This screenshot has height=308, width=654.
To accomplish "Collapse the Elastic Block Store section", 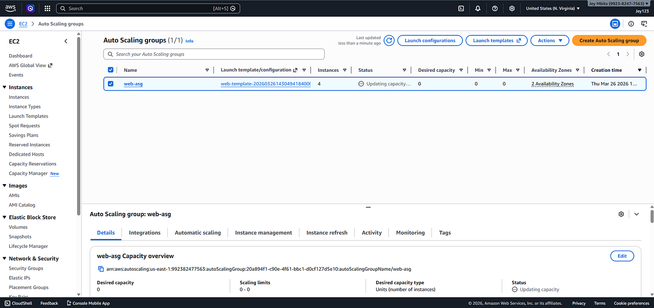I will [4, 217].
